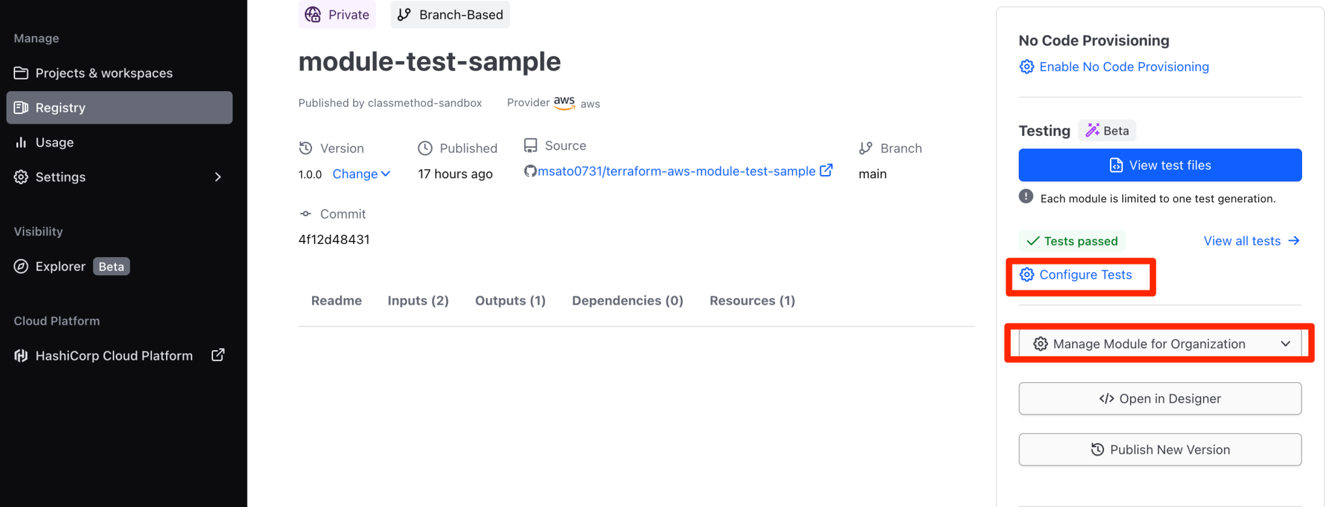Click the Publish New Version button

click(1159, 449)
